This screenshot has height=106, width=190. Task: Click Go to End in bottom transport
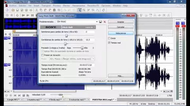(x=19, y=95)
